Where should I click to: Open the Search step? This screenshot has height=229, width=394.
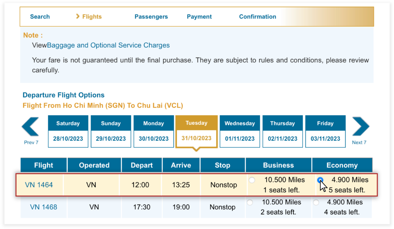click(40, 17)
